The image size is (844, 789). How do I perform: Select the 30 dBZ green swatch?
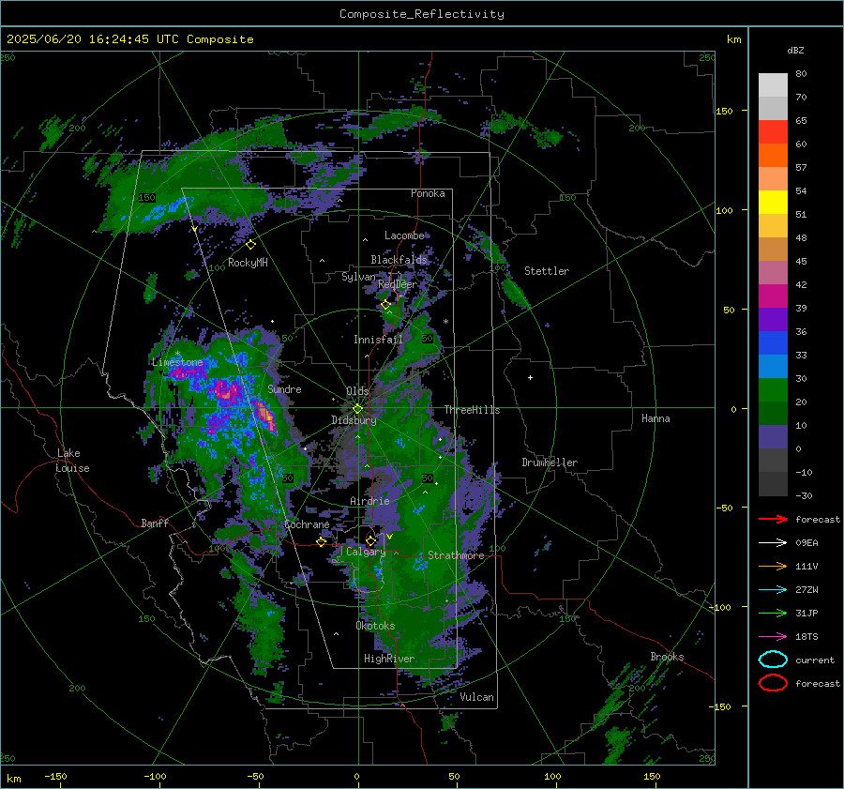(x=773, y=389)
